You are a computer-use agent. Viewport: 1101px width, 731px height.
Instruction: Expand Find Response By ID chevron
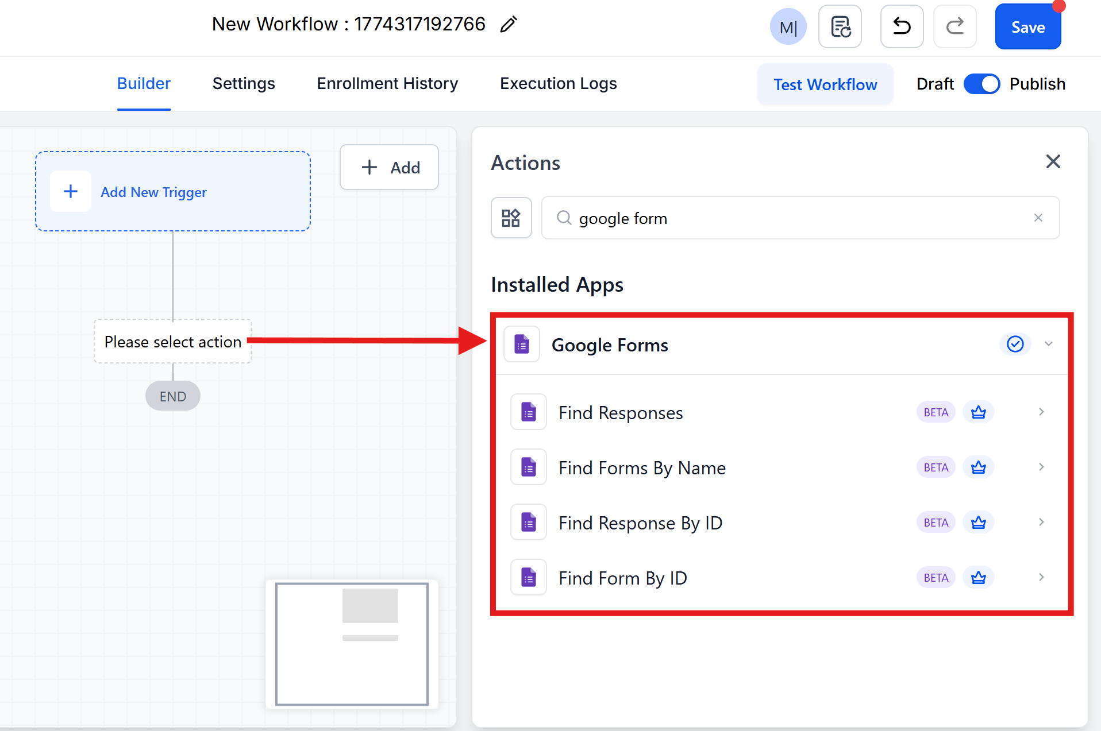[1041, 523]
